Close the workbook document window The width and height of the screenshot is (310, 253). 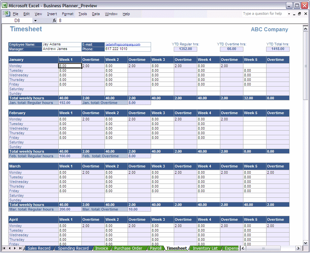tap(306, 13)
